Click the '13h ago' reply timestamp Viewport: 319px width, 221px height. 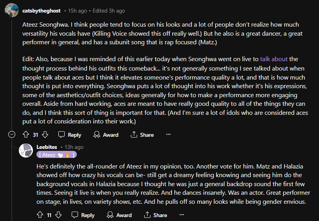click(74, 147)
